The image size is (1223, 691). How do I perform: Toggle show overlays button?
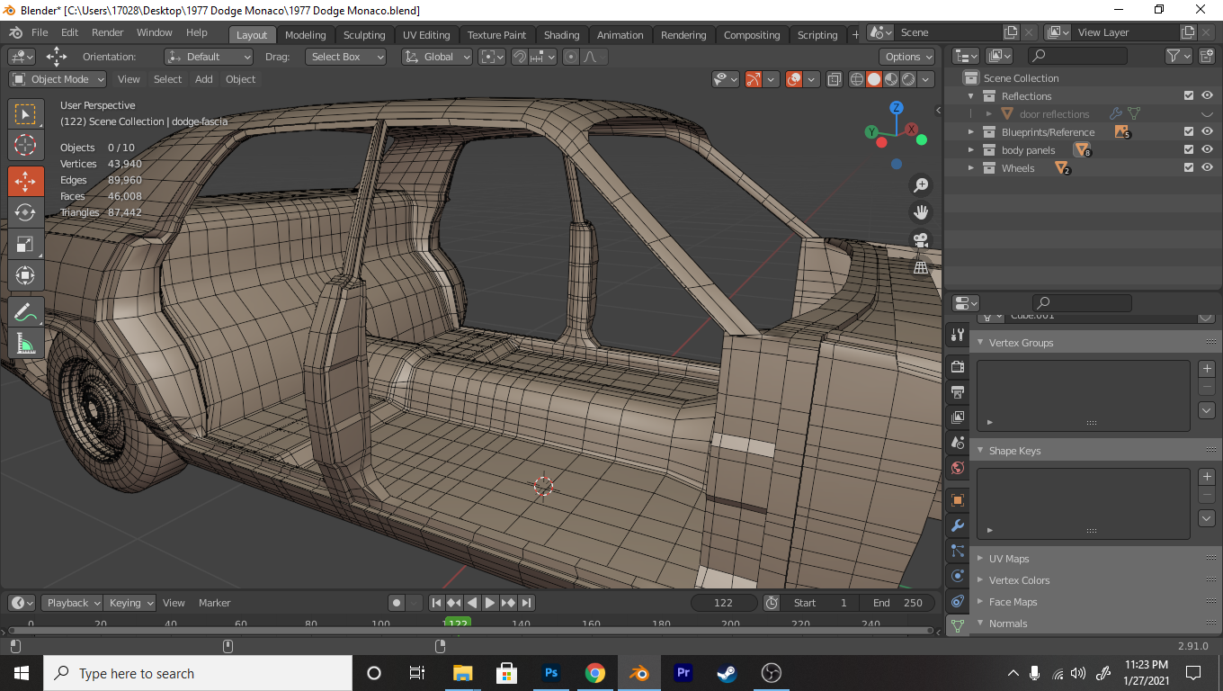[x=793, y=79]
